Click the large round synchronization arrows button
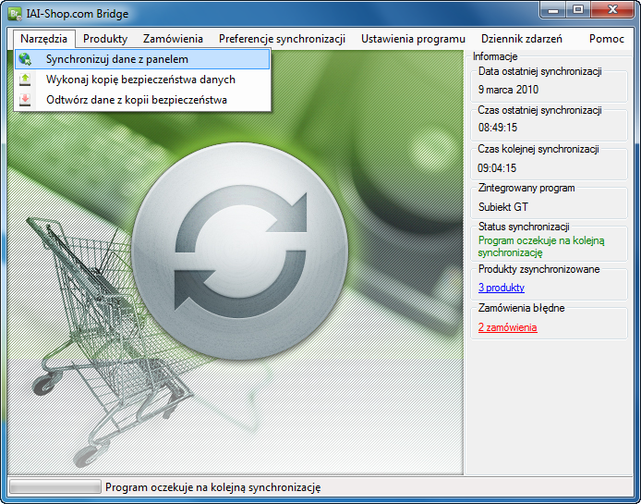 [240, 251]
